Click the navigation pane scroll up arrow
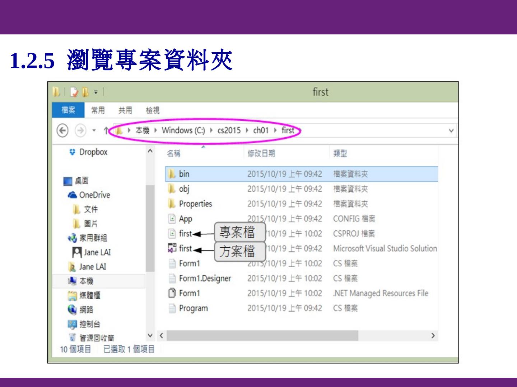The height and width of the screenshot is (387, 517). (x=150, y=151)
